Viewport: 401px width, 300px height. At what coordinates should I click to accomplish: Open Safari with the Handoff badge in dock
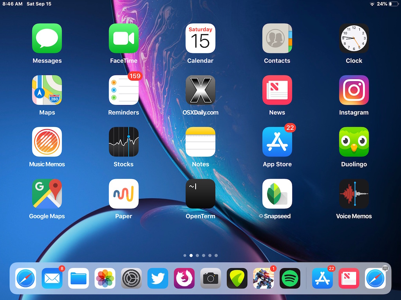(x=375, y=278)
